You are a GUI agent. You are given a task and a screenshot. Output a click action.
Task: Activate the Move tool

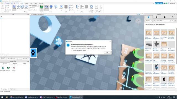click(18, 7)
